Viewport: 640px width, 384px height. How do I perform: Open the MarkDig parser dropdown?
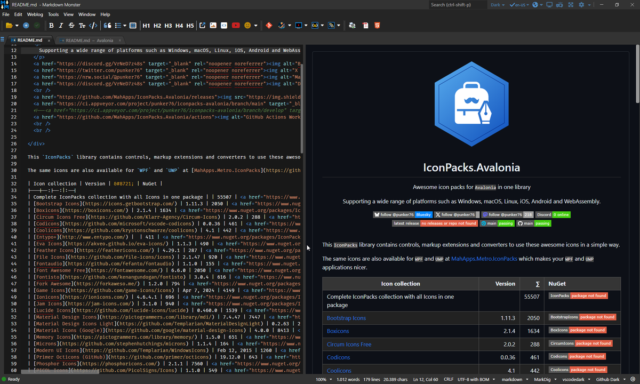(545, 380)
